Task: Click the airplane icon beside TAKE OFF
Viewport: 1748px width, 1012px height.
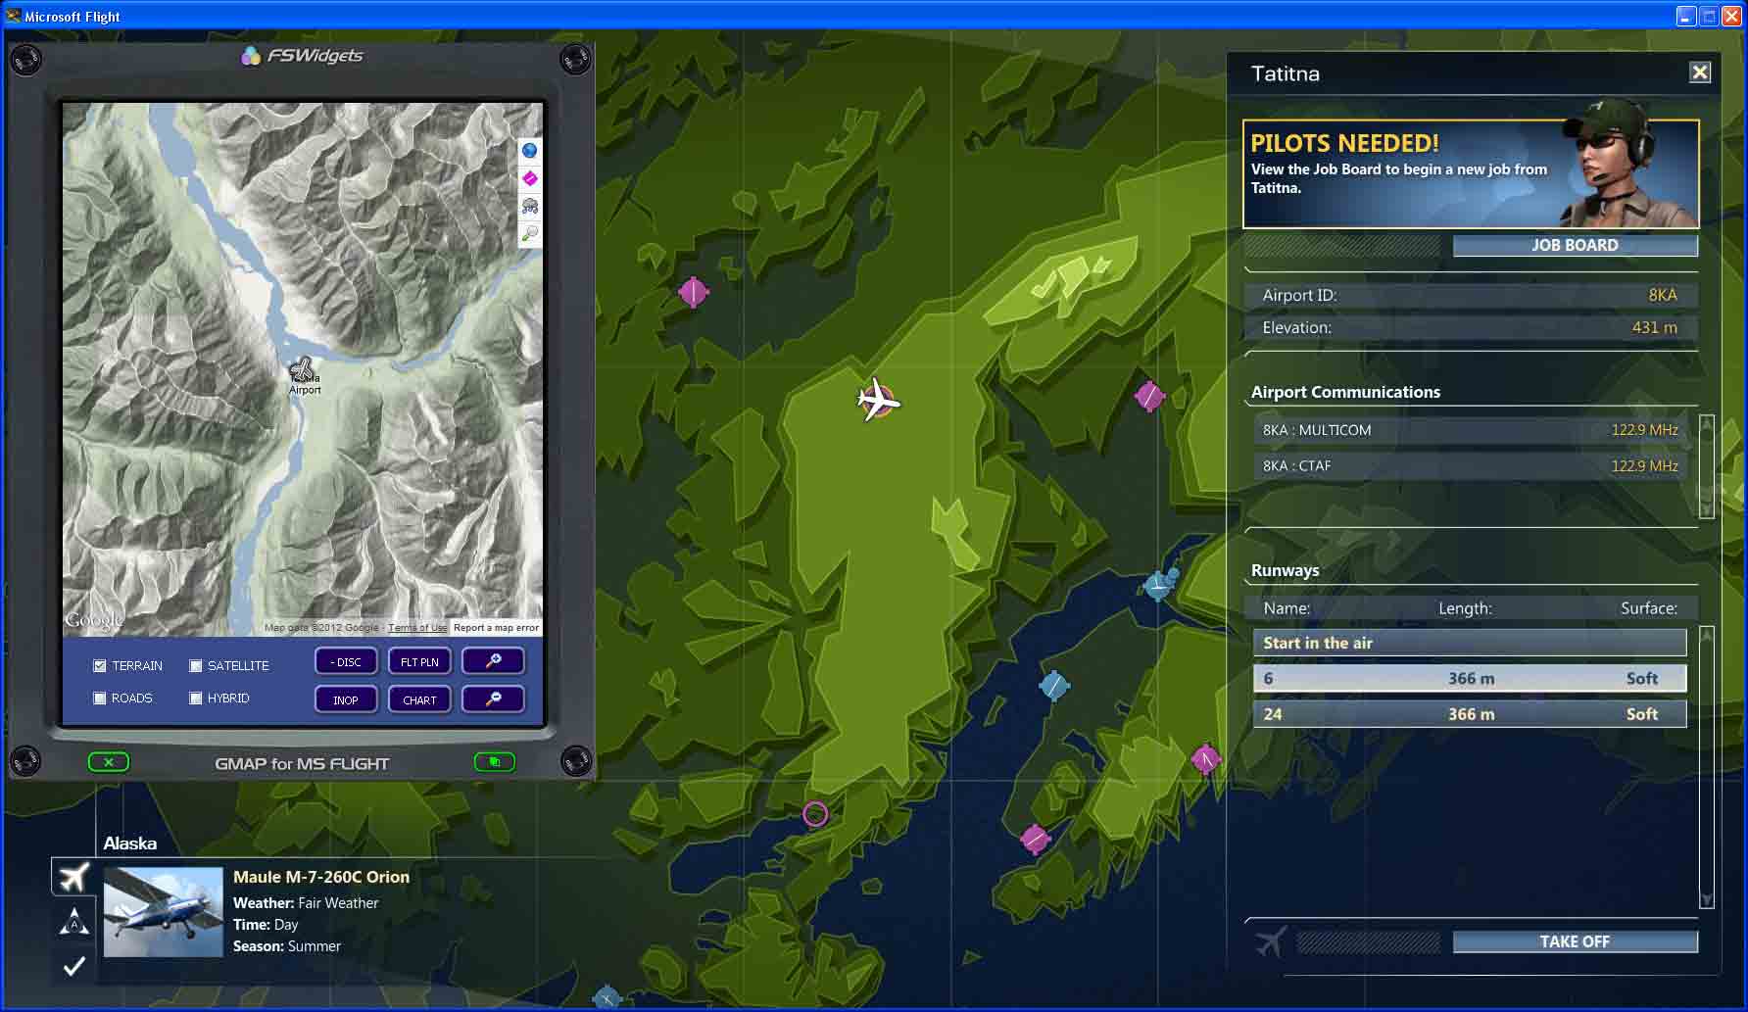Action: click(1270, 941)
